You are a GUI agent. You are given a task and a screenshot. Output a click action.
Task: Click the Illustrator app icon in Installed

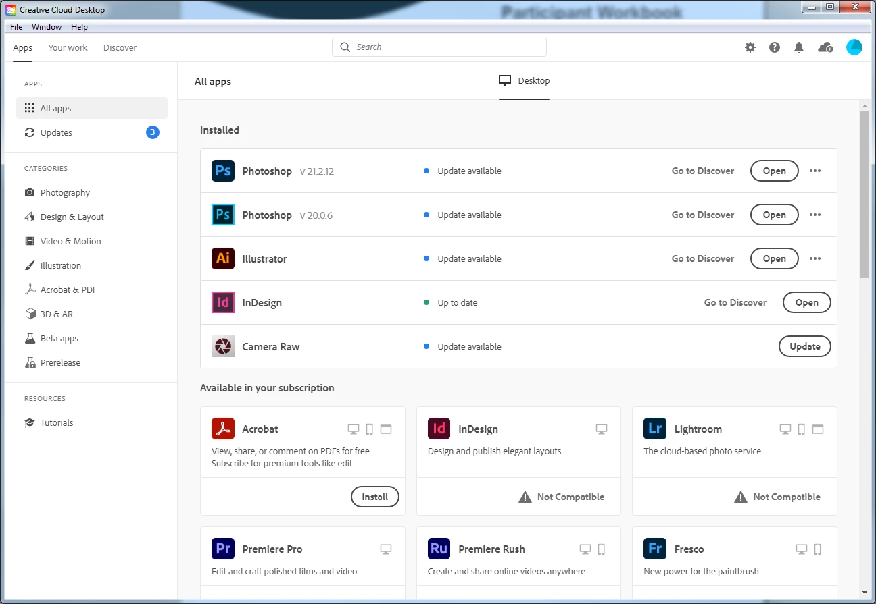pos(223,258)
